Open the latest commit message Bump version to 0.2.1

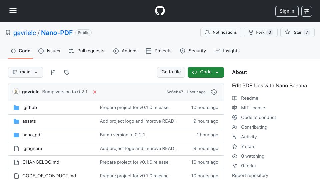[65, 92]
